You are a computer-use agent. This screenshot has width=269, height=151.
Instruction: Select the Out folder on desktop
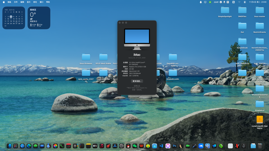[x=242, y=27]
